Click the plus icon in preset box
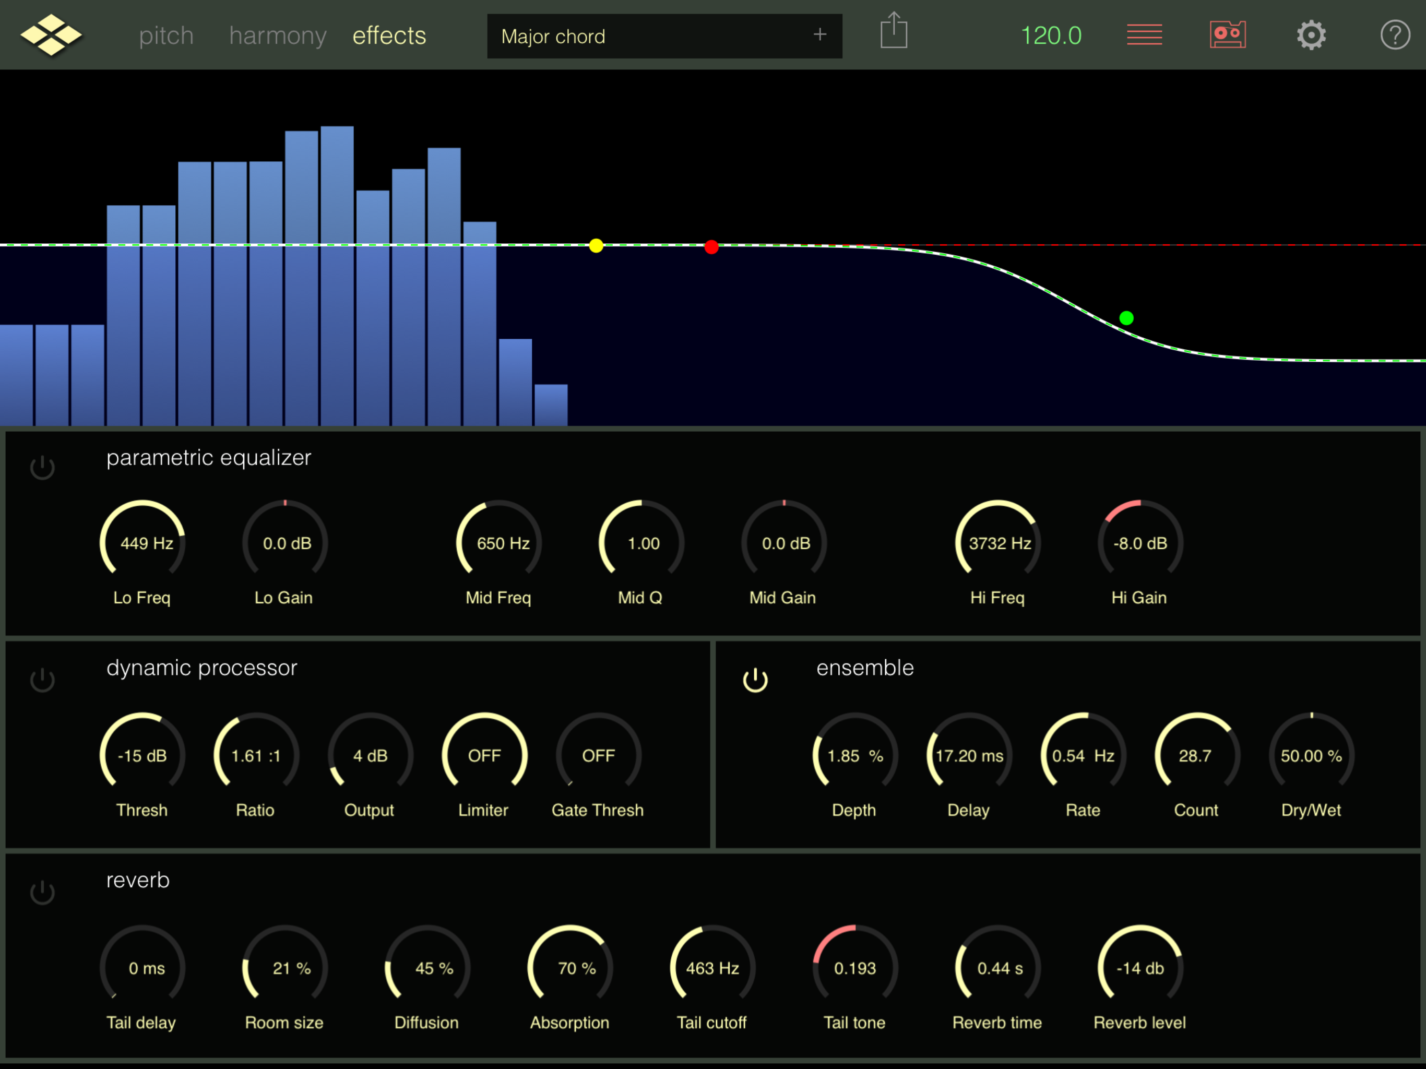 point(819,35)
